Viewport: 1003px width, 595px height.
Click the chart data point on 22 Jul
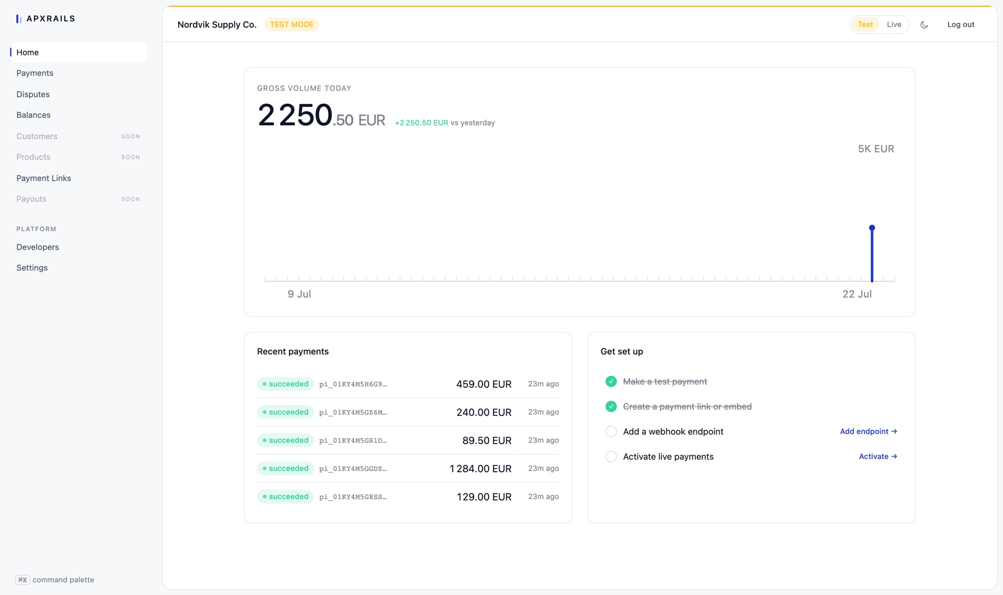872,228
